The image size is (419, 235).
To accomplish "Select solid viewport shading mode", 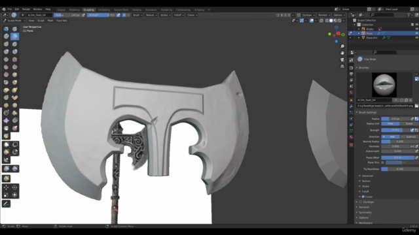I will (x=331, y=20).
